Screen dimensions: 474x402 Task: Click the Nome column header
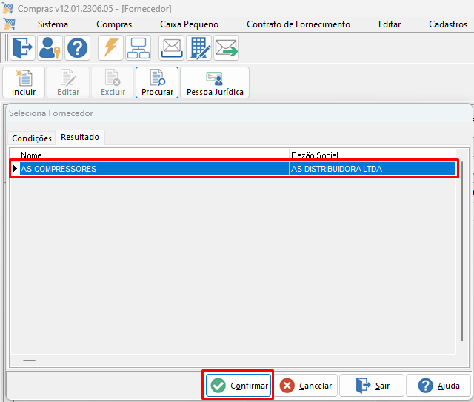154,155
